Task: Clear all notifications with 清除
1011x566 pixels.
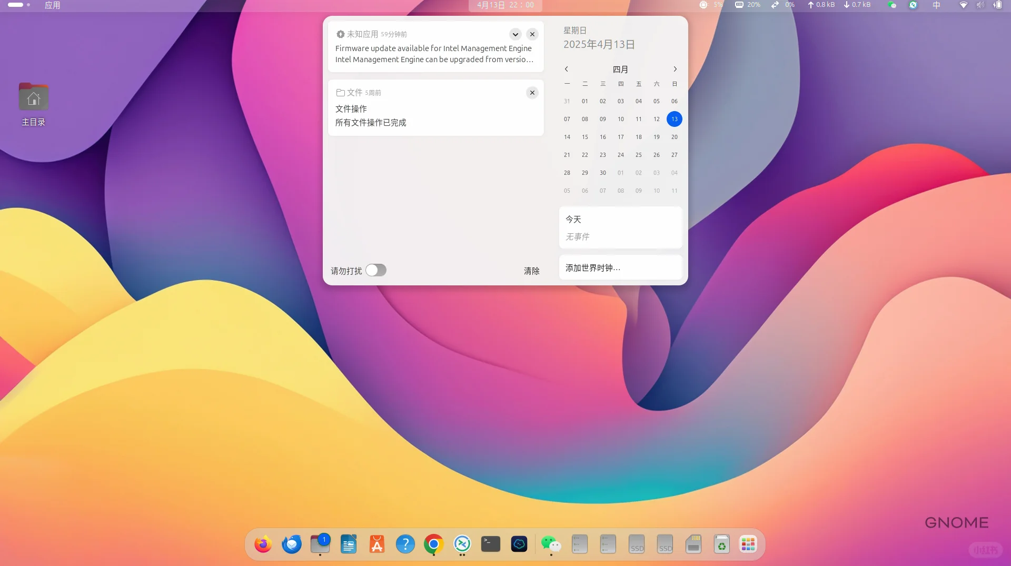Action: [x=531, y=271]
